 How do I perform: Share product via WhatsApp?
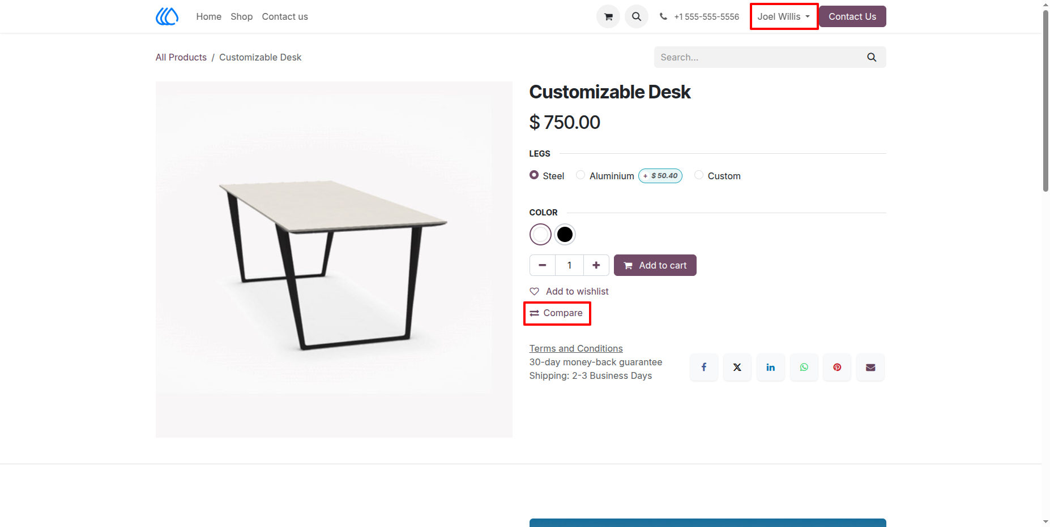point(804,367)
